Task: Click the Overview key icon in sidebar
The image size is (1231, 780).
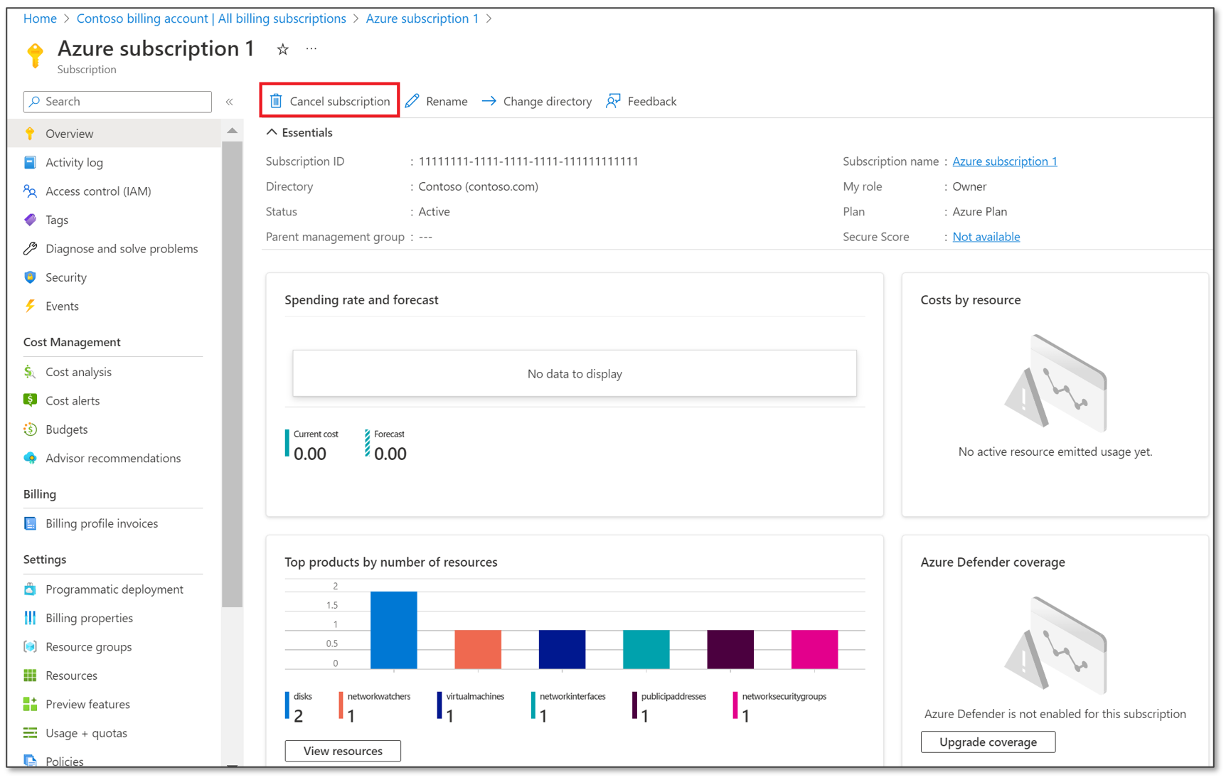Action: [x=30, y=134]
